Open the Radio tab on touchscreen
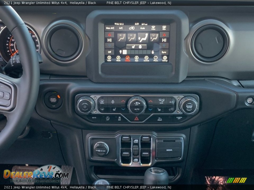254x190 pixels. coord(109,58)
